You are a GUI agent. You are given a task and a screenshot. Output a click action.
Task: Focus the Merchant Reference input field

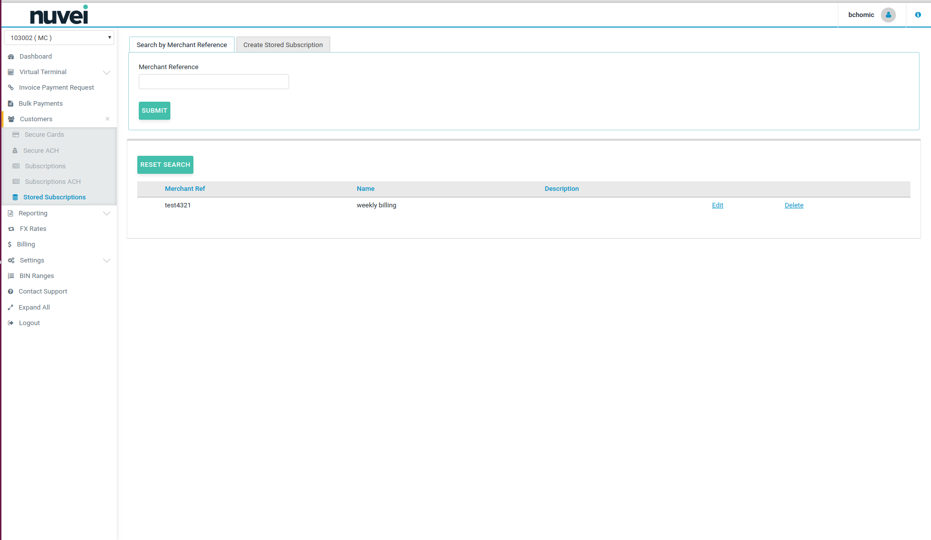213,82
